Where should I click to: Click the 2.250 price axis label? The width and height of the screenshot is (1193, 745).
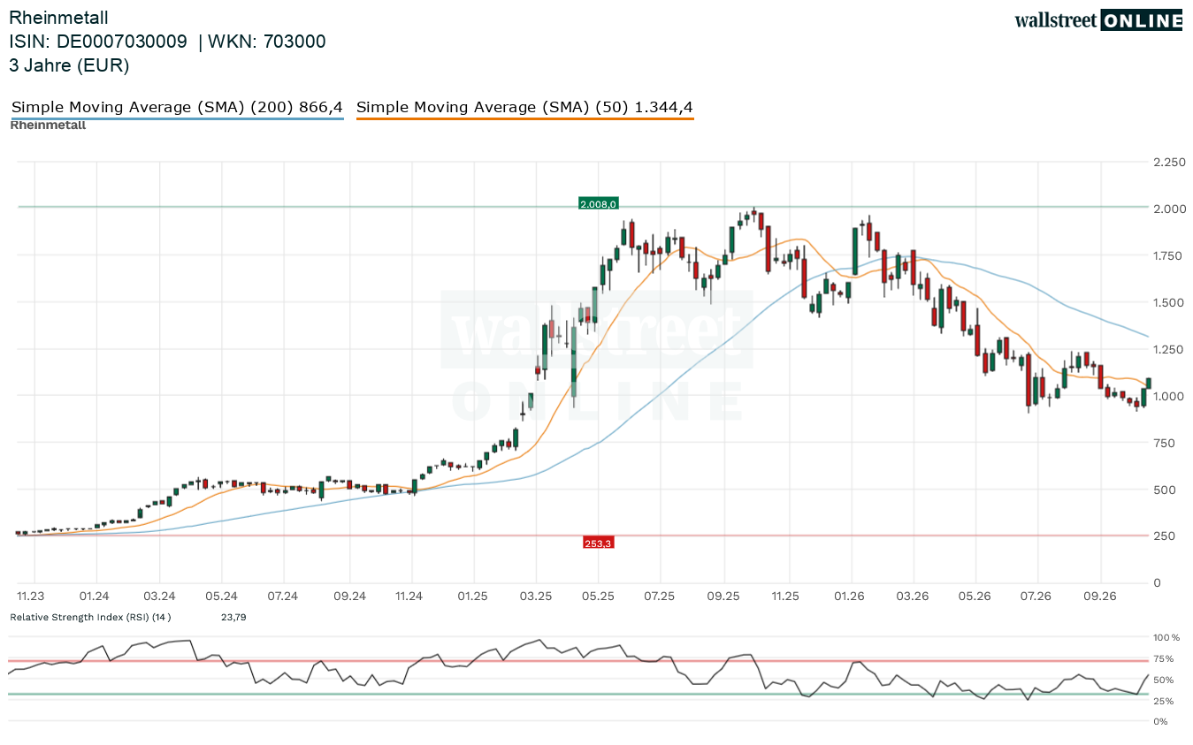click(1169, 162)
